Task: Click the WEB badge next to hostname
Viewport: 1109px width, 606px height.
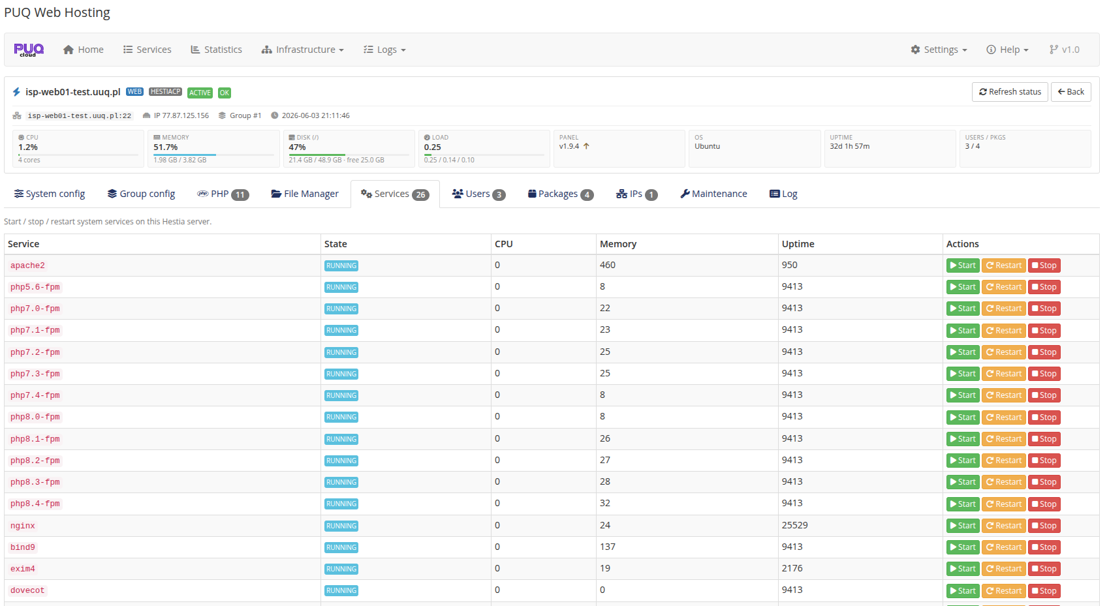Action: [134, 92]
